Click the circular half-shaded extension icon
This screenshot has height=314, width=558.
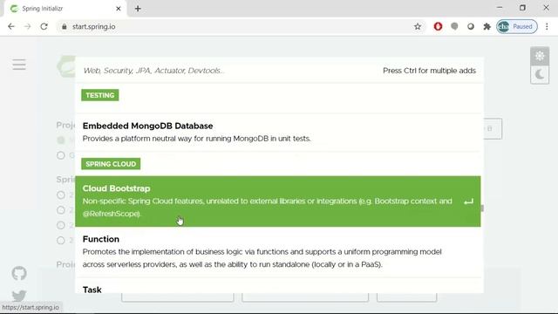tap(471, 26)
